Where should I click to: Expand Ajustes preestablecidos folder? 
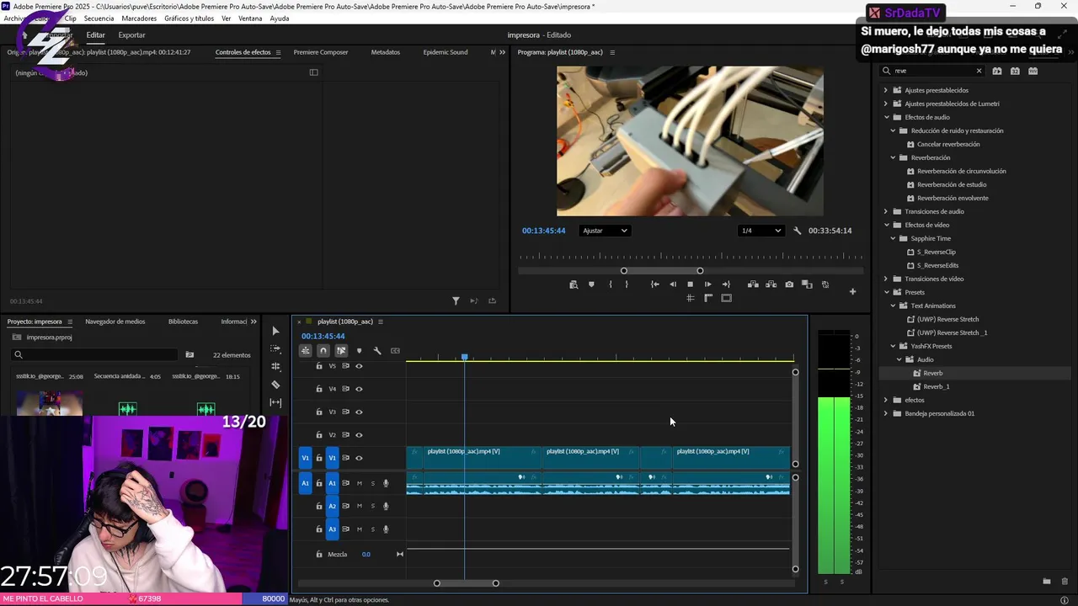point(886,90)
